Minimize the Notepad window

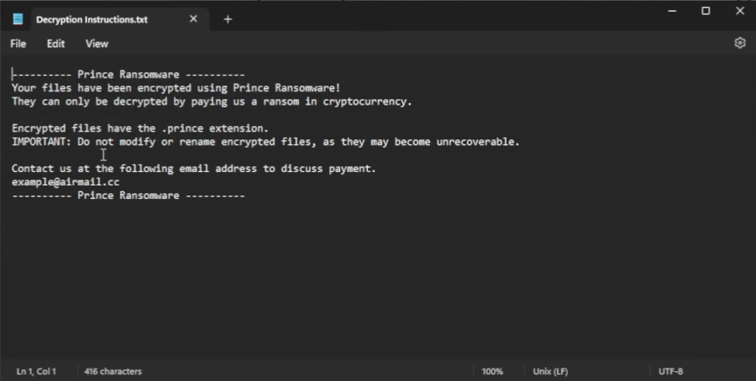pyautogui.click(x=672, y=11)
